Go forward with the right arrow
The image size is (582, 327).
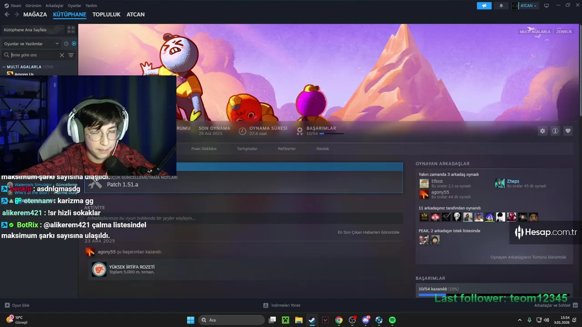(x=16, y=15)
